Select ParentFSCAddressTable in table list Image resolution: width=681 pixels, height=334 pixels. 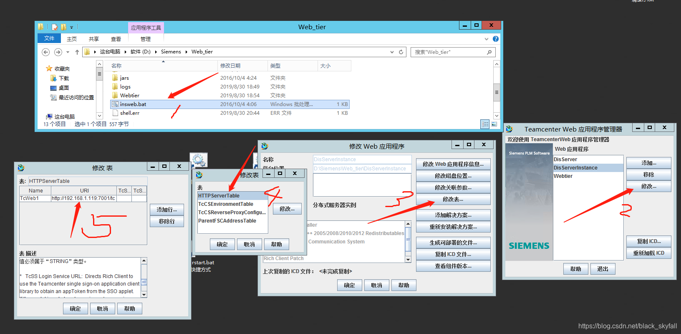tap(232, 221)
